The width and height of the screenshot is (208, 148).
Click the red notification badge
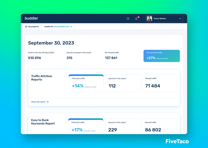[138, 17]
